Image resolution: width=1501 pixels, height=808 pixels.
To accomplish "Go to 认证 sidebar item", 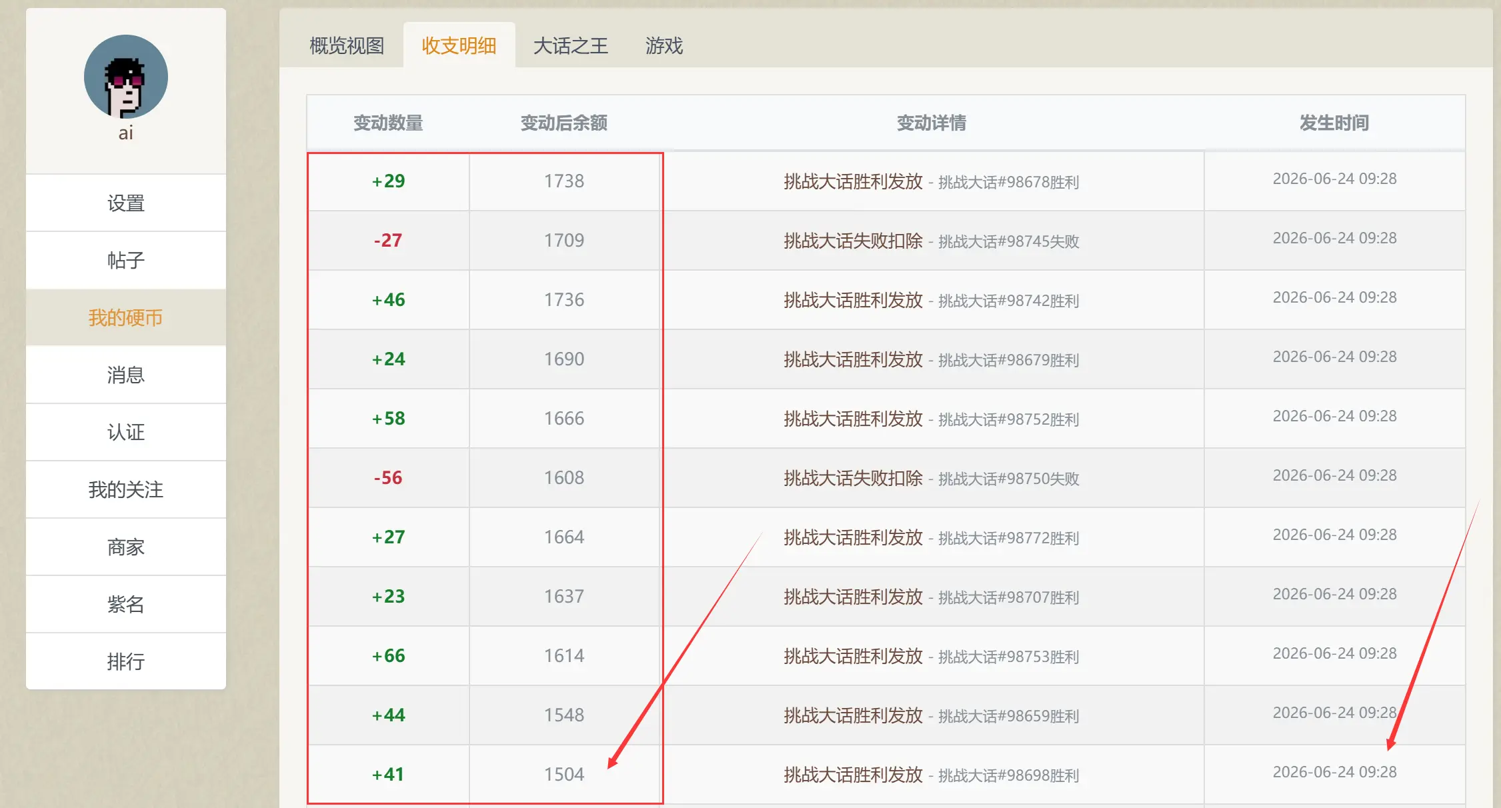I will 126,432.
